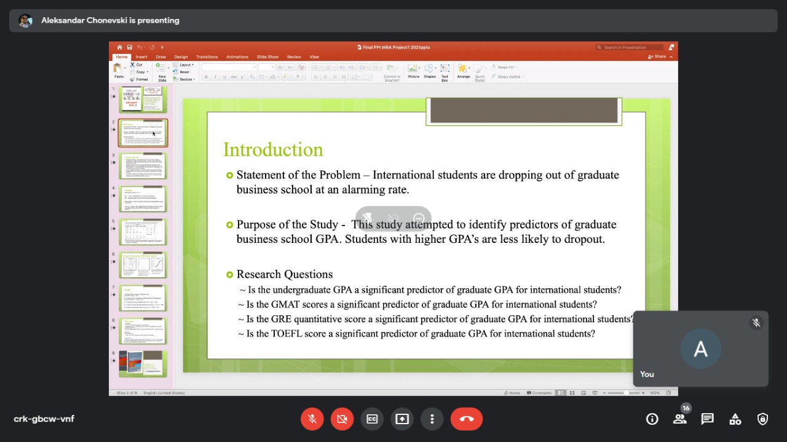The width and height of the screenshot is (787, 442).
Task: Open the Copy dropdown arrow
Action: (148, 72)
